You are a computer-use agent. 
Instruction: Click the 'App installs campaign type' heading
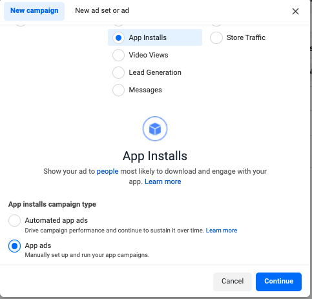[x=52, y=204]
